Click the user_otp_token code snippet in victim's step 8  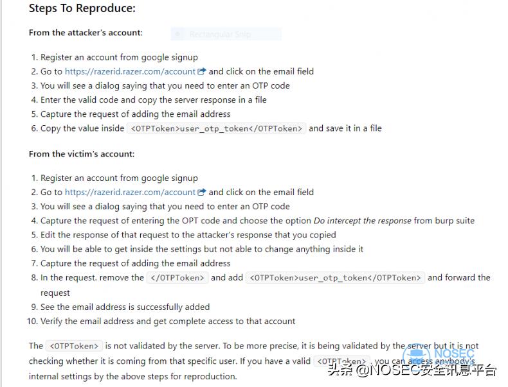[336, 278]
